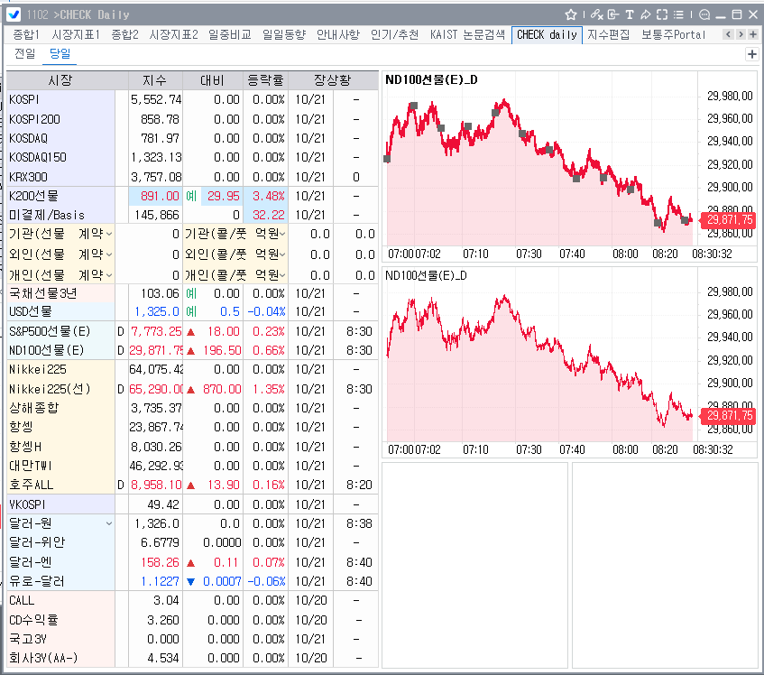Add a new tab with the plus button

[753, 34]
